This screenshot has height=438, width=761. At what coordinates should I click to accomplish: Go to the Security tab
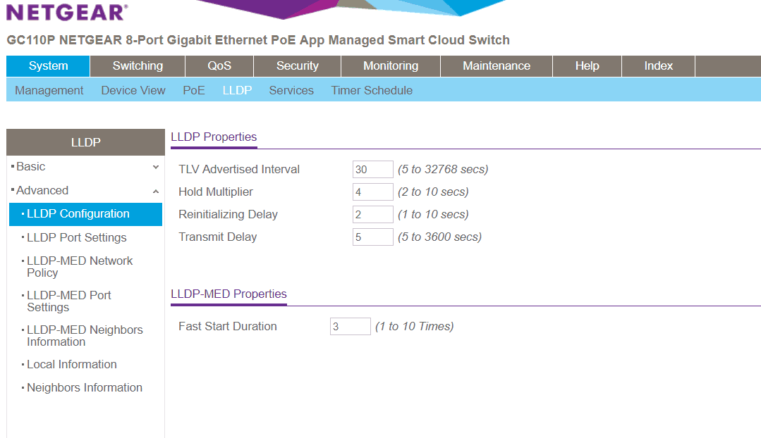[x=297, y=66]
